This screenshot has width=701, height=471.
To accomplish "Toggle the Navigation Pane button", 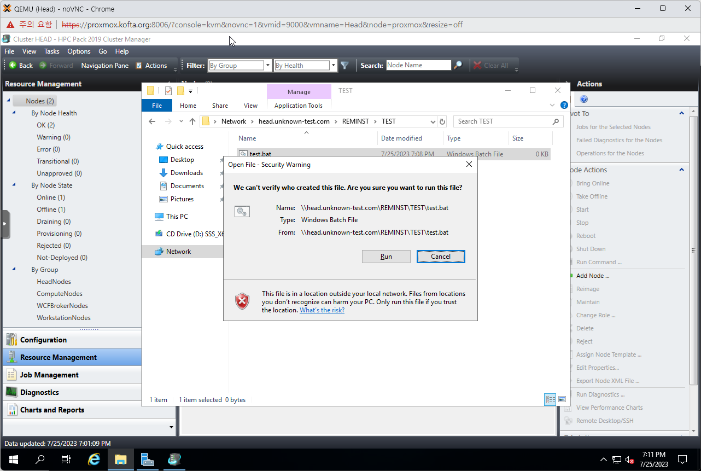I will click(x=104, y=66).
